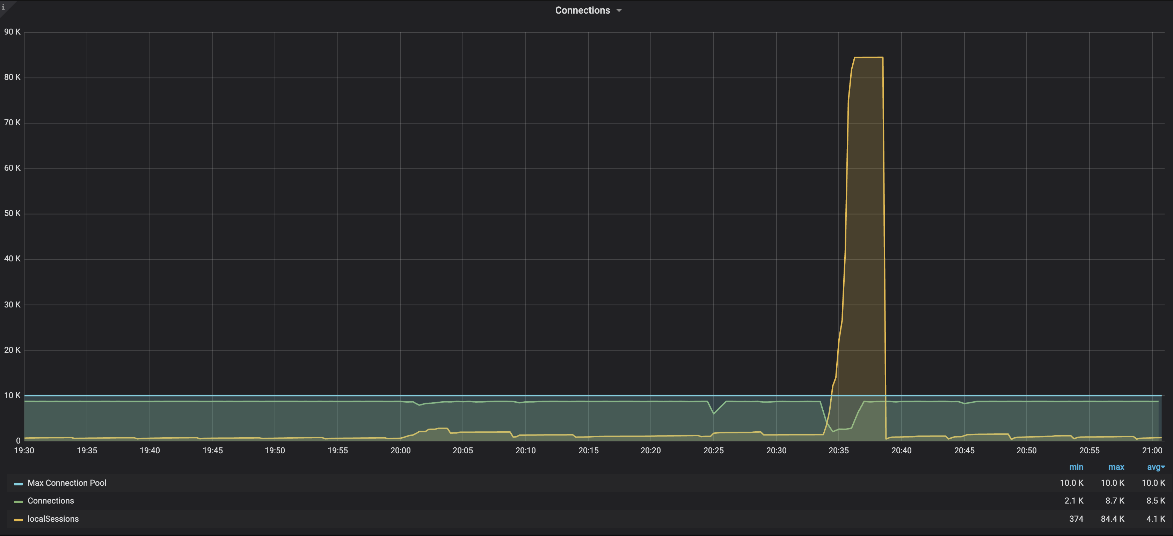Click the 90 K label on the Y axis
Image resolution: width=1173 pixels, height=536 pixels.
(12, 32)
